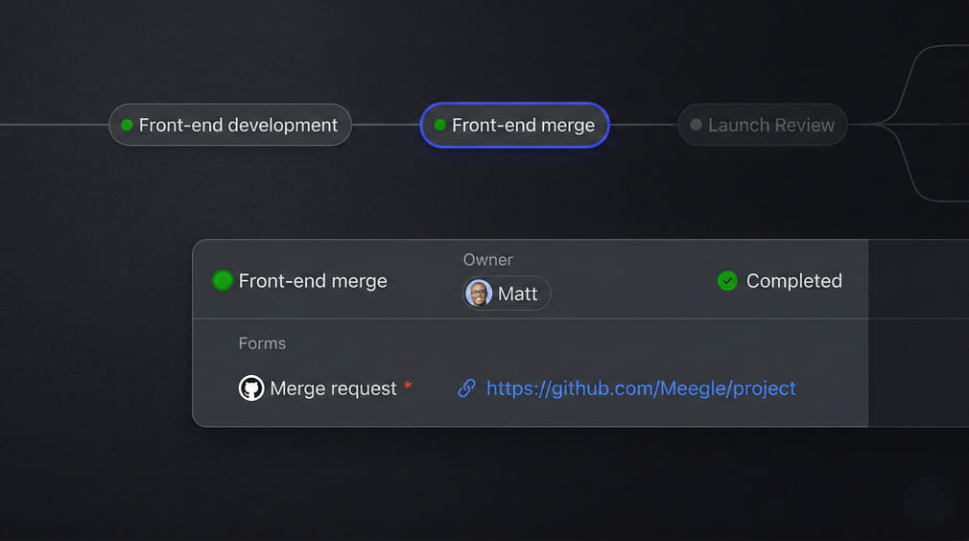Click the large green status dot in detail panel
The width and height of the screenshot is (969, 541).
click(223, 281)
